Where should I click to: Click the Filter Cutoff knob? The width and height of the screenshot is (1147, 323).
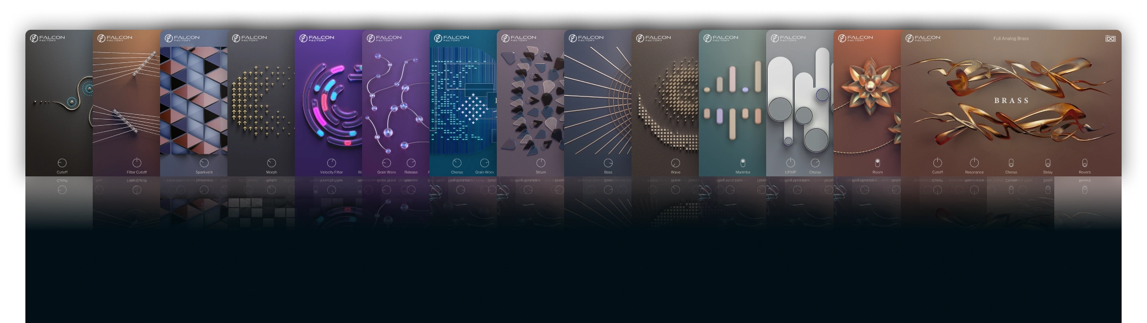point(137,163)
